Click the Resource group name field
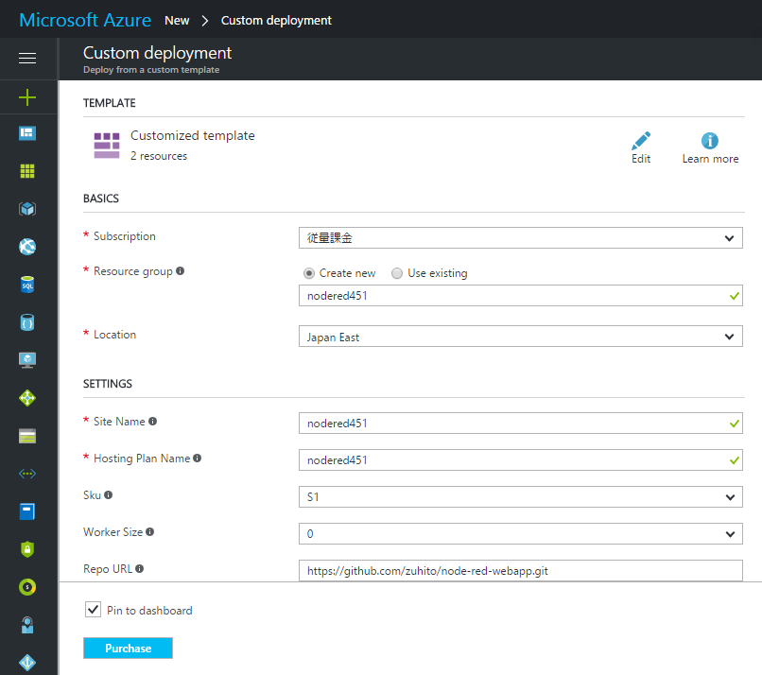The height and width of the screenshot is (675, 762). 521,296
